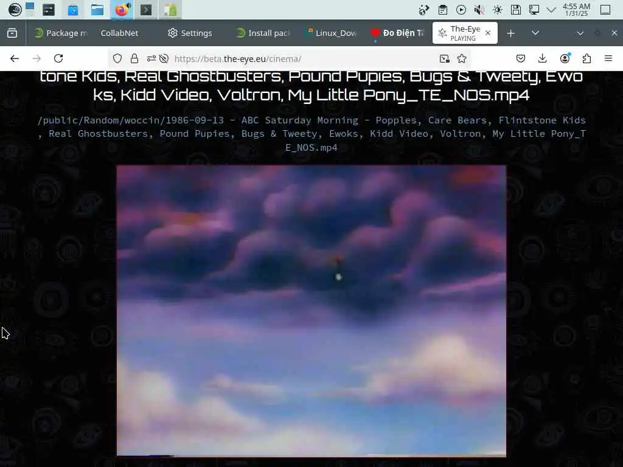
Task: Open the downloads panel
Action: tap(542, 58)
